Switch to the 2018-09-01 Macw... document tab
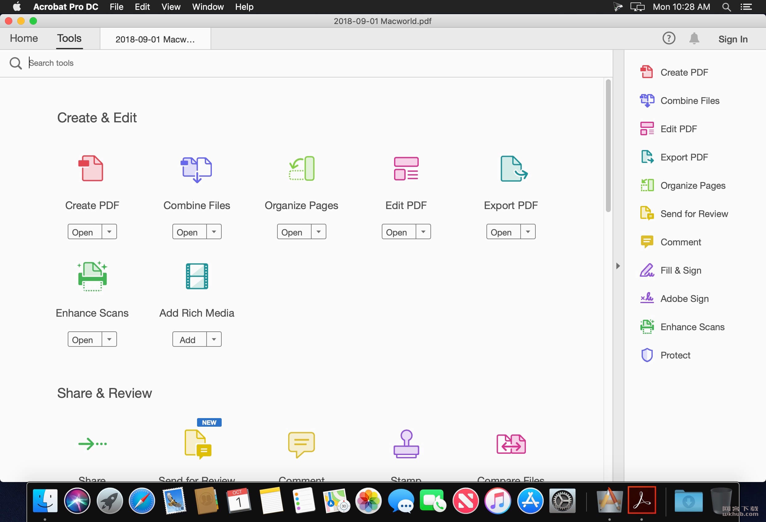Screen dimensions: 766x522 (155, 39)
